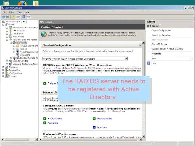Click the Help icon in Actions pane
The width and height of the screenshot is (195, 146).
(x=149, y=63)
